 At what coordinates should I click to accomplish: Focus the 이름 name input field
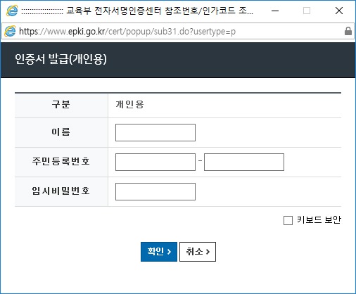[x=155, y=132]
